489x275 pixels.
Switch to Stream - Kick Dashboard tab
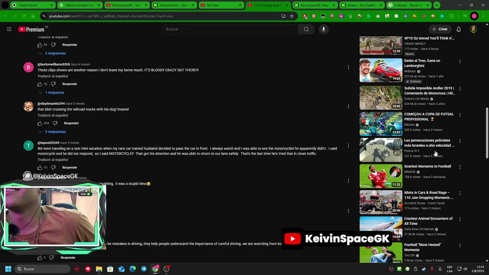pos(361,5)
